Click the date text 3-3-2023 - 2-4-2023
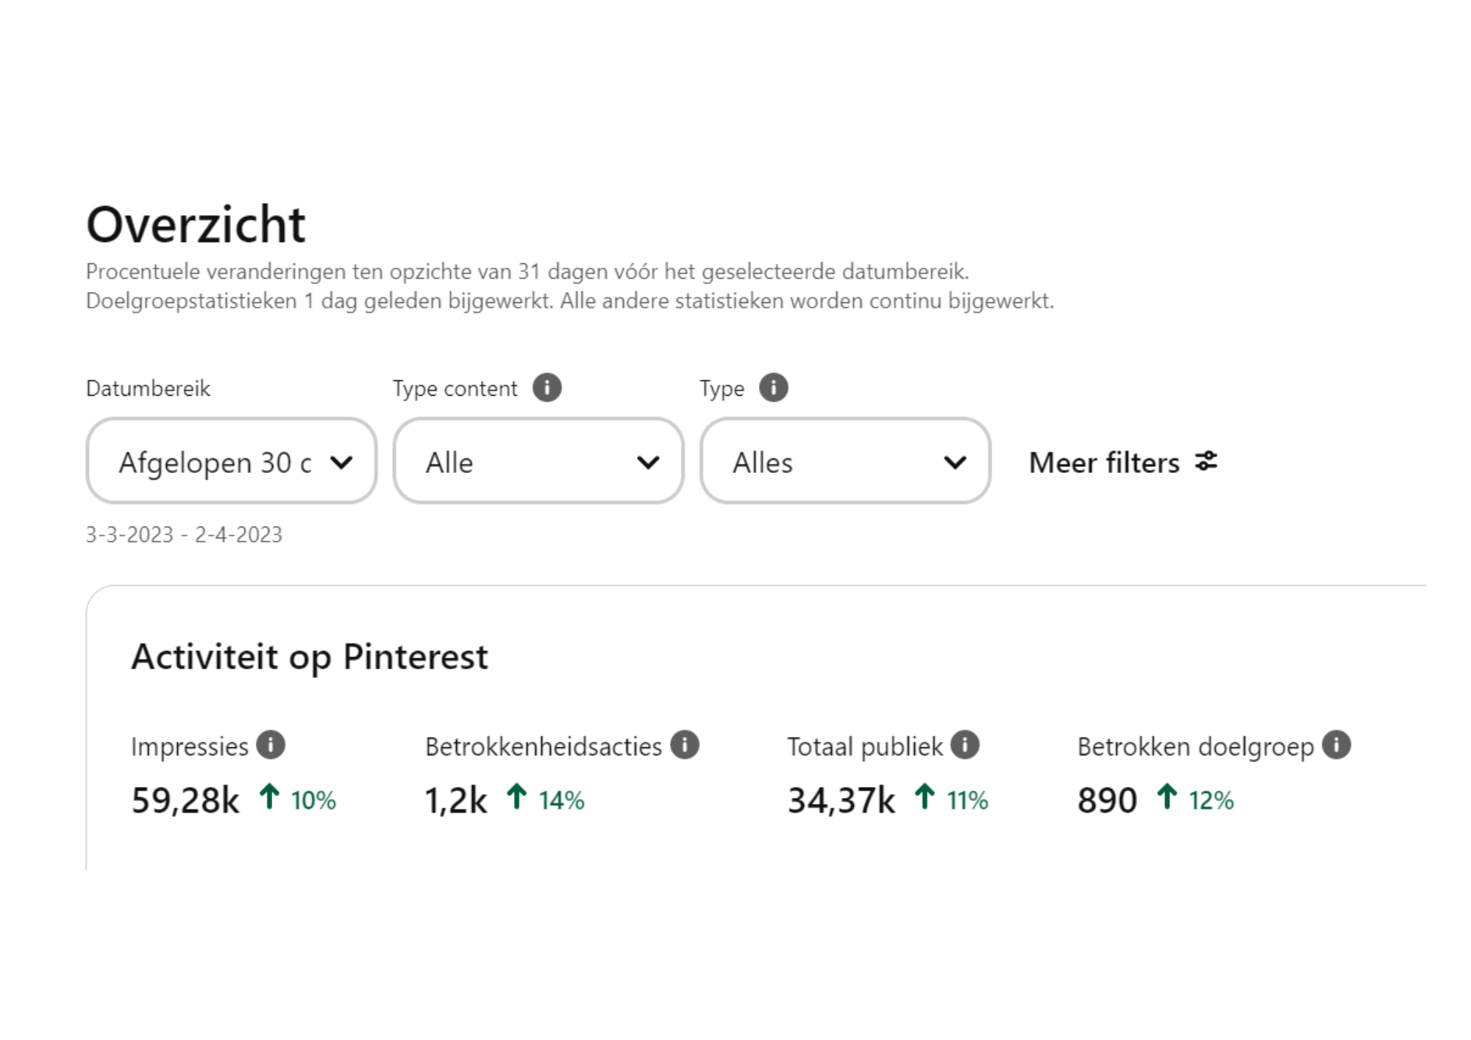Viewport: 1471px width, 1040px height. [x=184, y=535]
